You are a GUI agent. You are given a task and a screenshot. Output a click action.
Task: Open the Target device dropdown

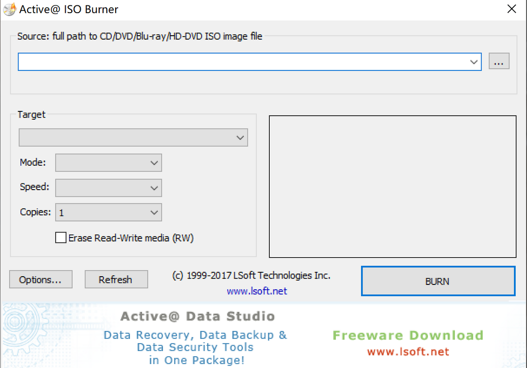(240, 137)
